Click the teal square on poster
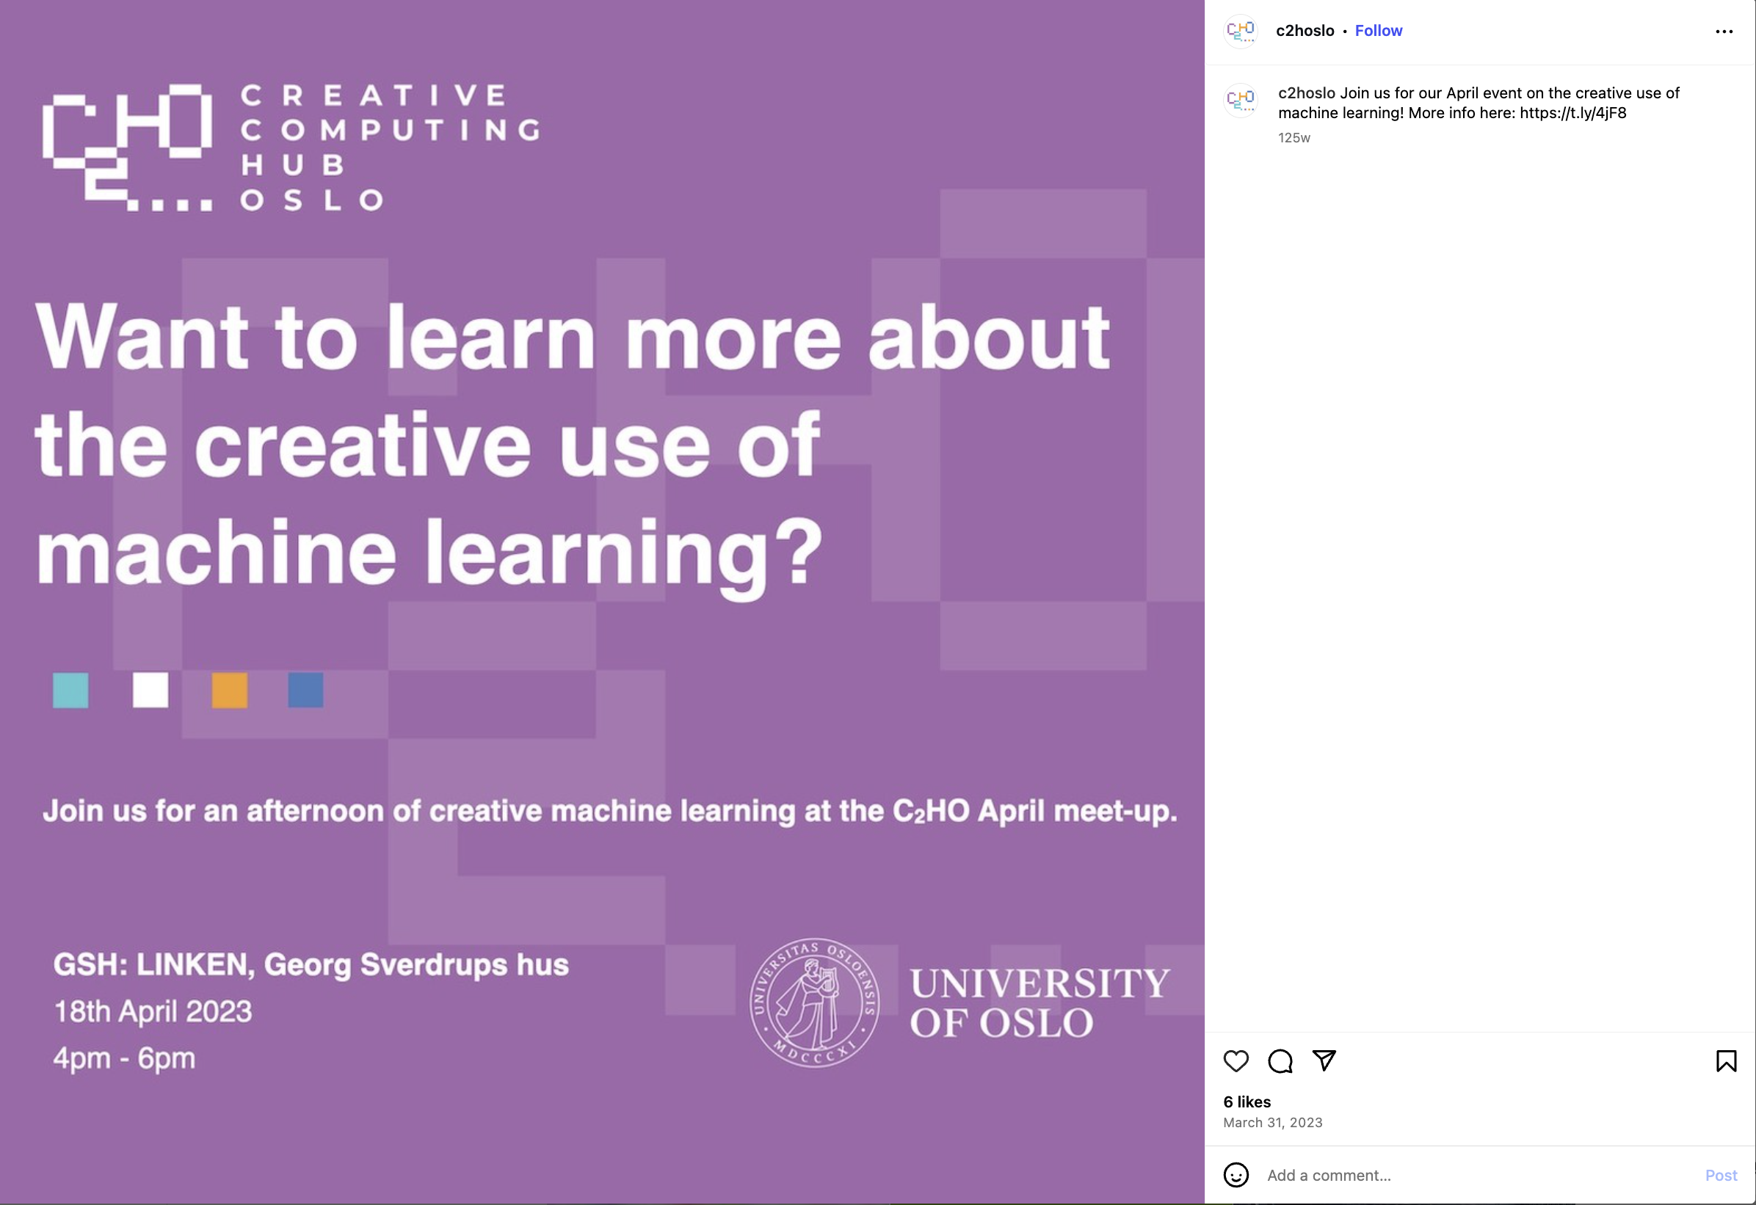This screenshot has height=1205, width=1756. coord(71,690)
